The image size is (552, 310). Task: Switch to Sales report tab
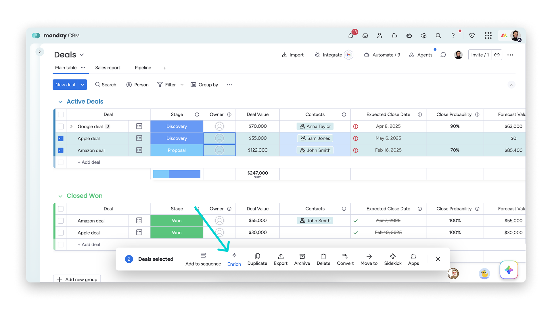tap(108, 67)
